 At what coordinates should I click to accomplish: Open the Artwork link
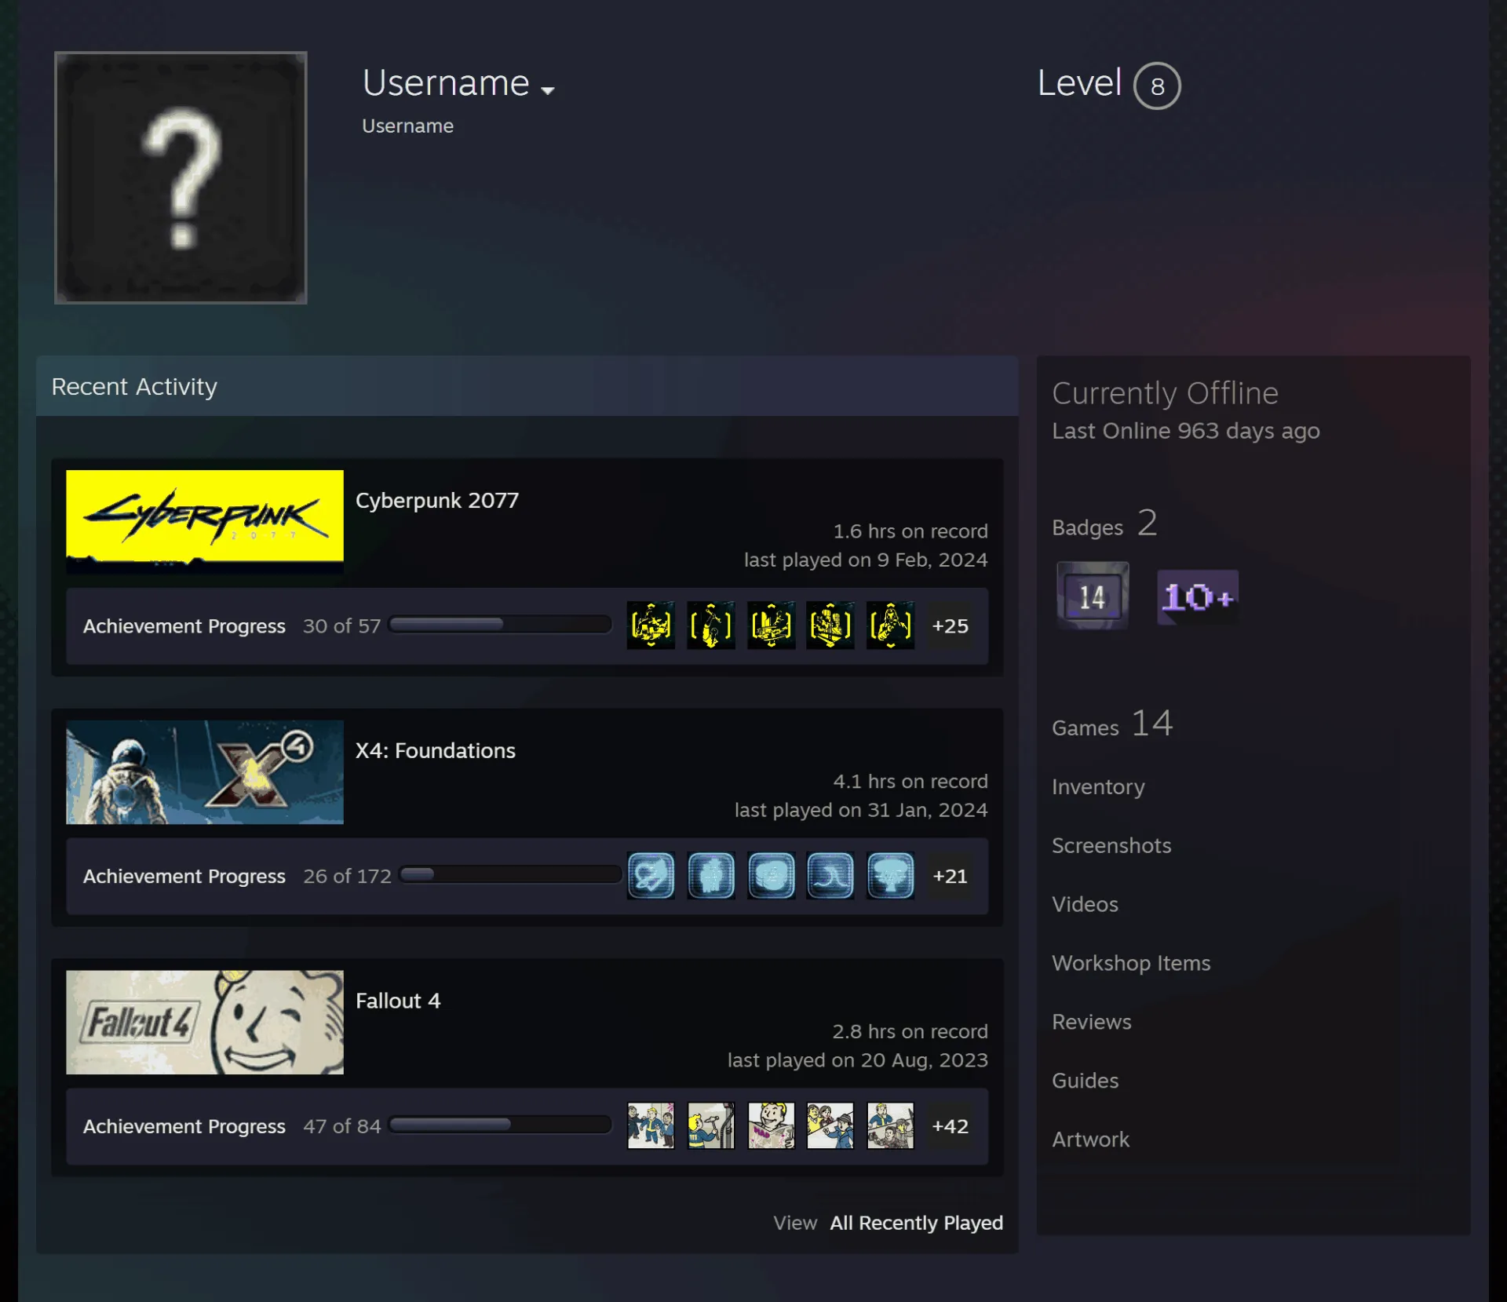pyautogui.click(x=1091, y=1140)
